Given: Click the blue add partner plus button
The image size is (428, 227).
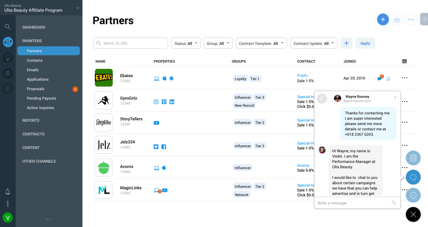Looking at the screenshot, I should [383, 20].
